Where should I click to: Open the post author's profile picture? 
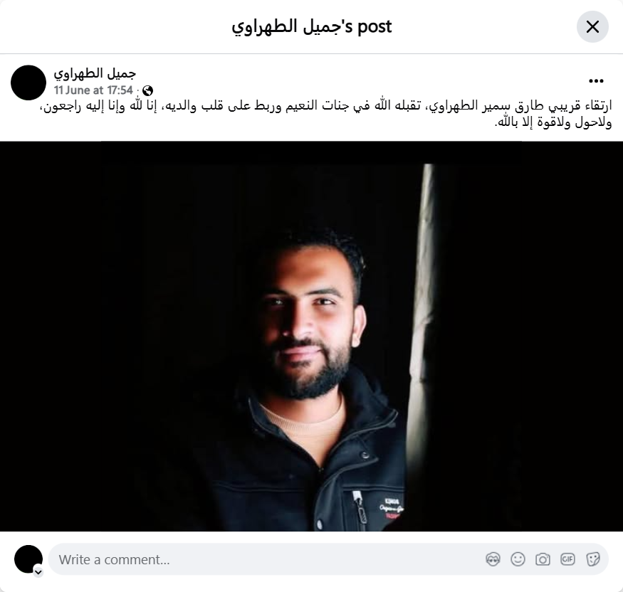click(x=28, y=83)
